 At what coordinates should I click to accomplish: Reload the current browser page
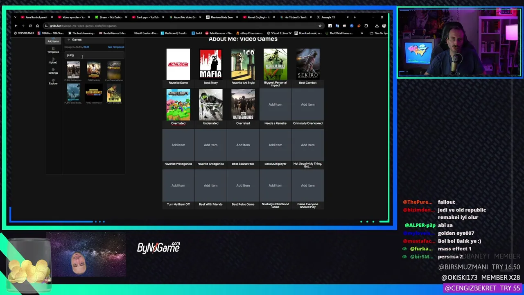(30, 26)
